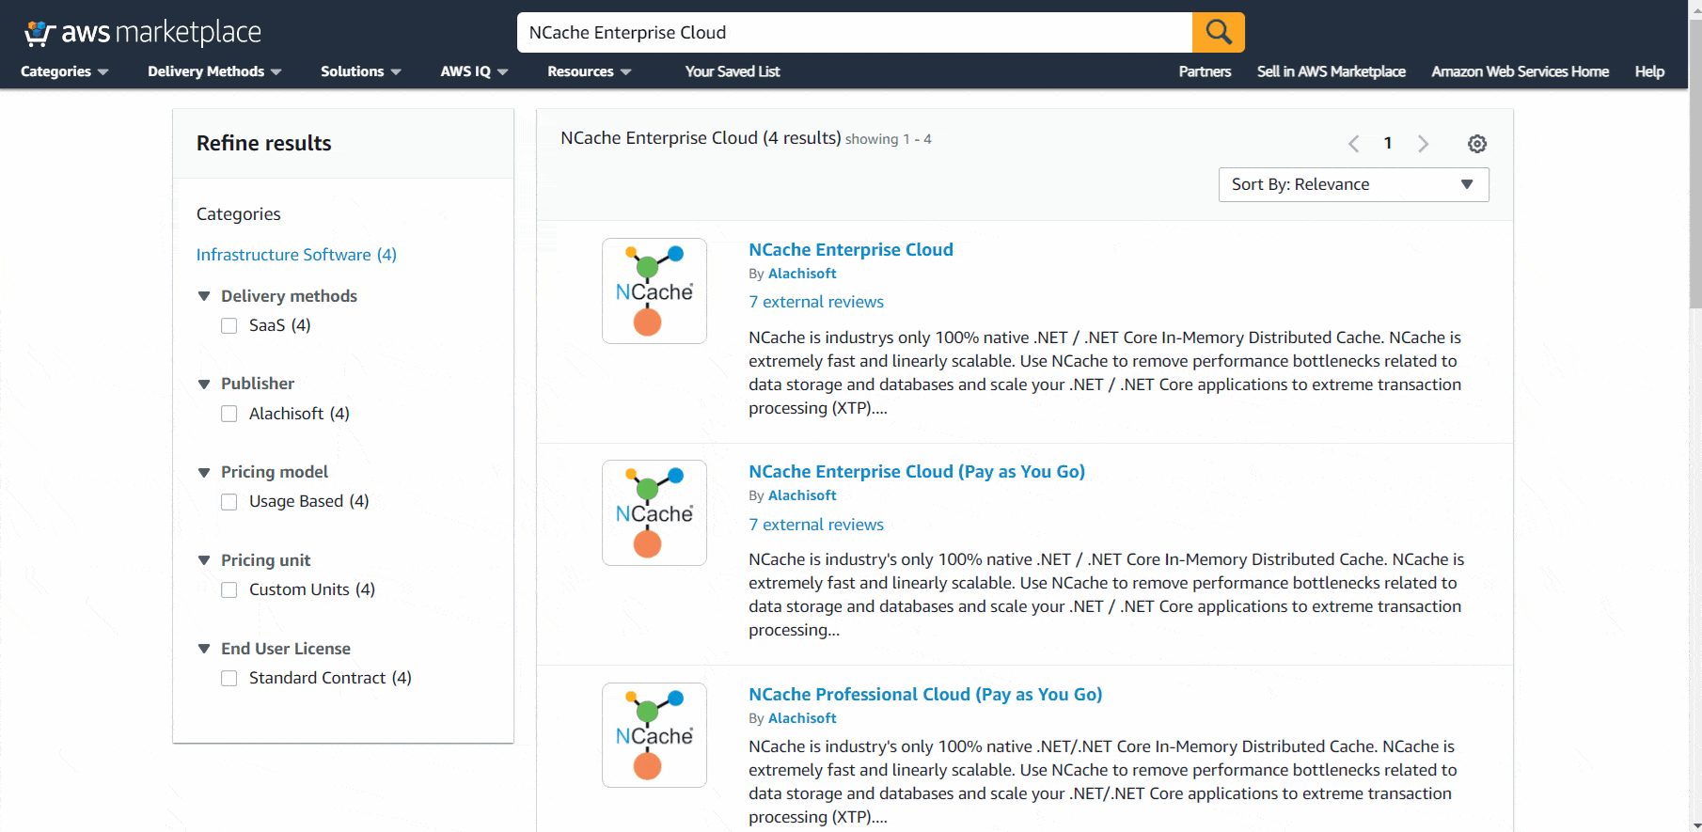The height and width of the screenshot is (832, 1702).
Task: Open the Resources navigation dropdown
Action: tap(589, 71)
